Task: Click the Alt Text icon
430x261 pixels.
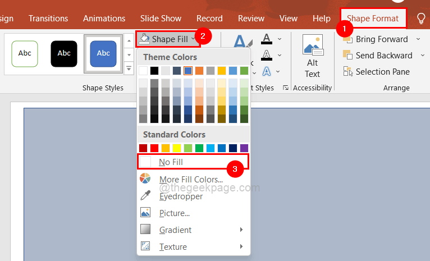Action: point(312,56)
